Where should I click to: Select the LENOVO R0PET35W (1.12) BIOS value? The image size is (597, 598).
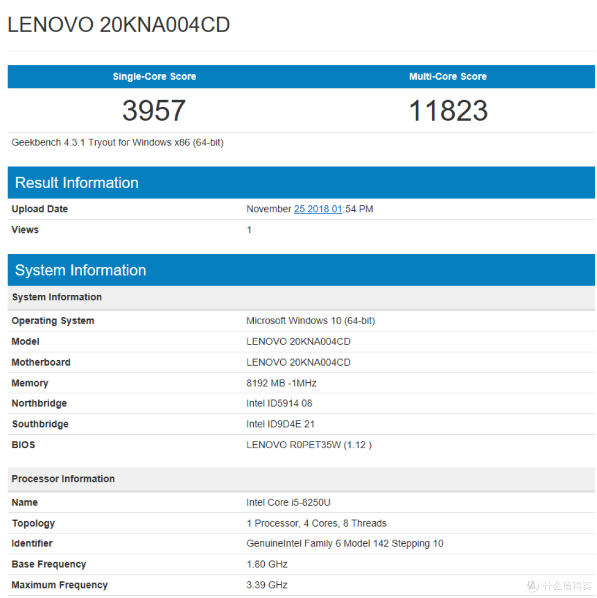[309, 445]
